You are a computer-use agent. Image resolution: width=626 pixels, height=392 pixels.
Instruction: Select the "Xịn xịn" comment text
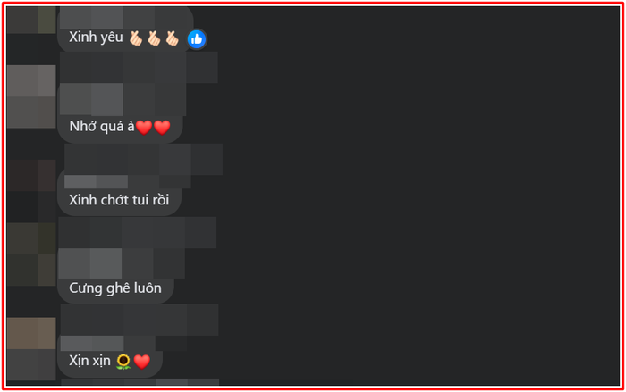coord(89,361)
